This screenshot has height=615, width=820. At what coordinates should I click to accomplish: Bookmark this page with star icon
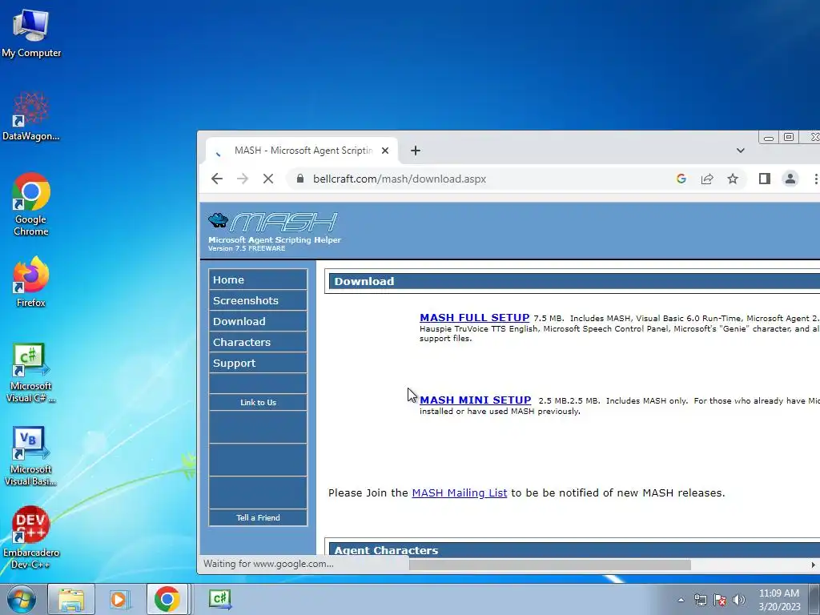[x=733, y=179]
